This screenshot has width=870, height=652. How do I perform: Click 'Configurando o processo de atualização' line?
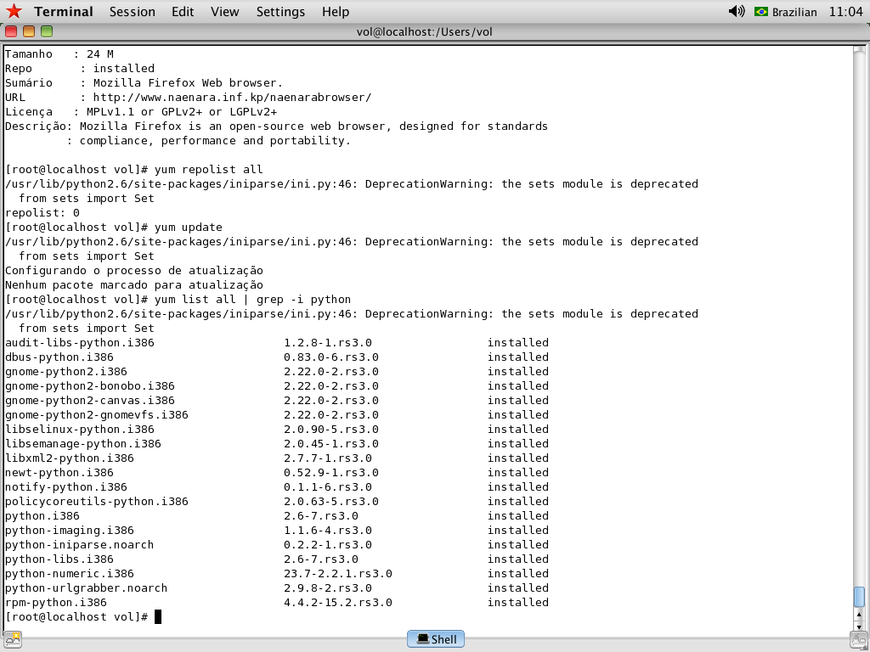(x=133, y=271)
